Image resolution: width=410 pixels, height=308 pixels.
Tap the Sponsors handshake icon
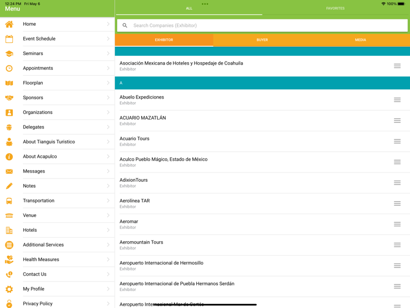pyautogui.click(x=9, y=97)
